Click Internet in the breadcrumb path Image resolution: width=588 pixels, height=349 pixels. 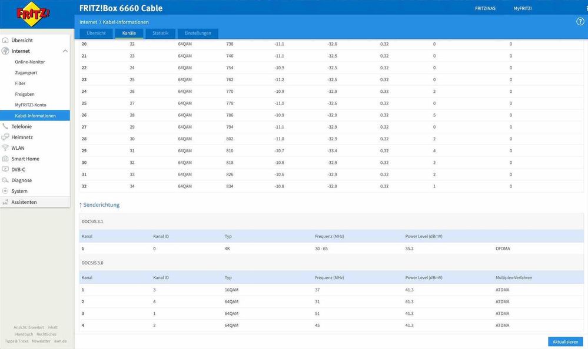click(88, 22)
